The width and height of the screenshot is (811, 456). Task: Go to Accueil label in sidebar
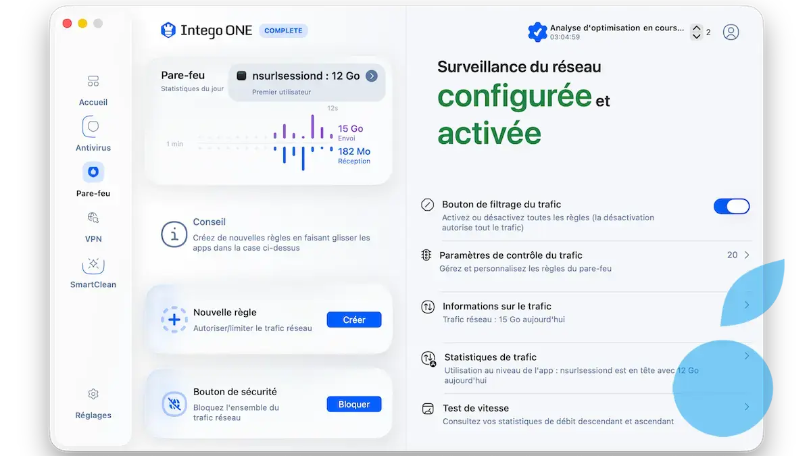point(93,103)
